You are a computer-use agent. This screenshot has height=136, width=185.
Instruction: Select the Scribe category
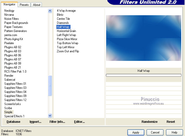tap(8, 108)
